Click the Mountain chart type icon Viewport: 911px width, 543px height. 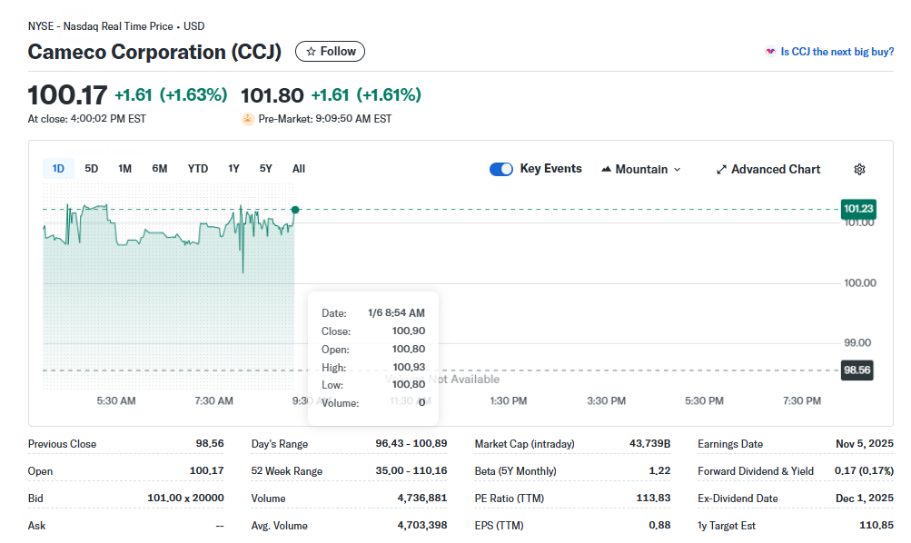[606, 170]
